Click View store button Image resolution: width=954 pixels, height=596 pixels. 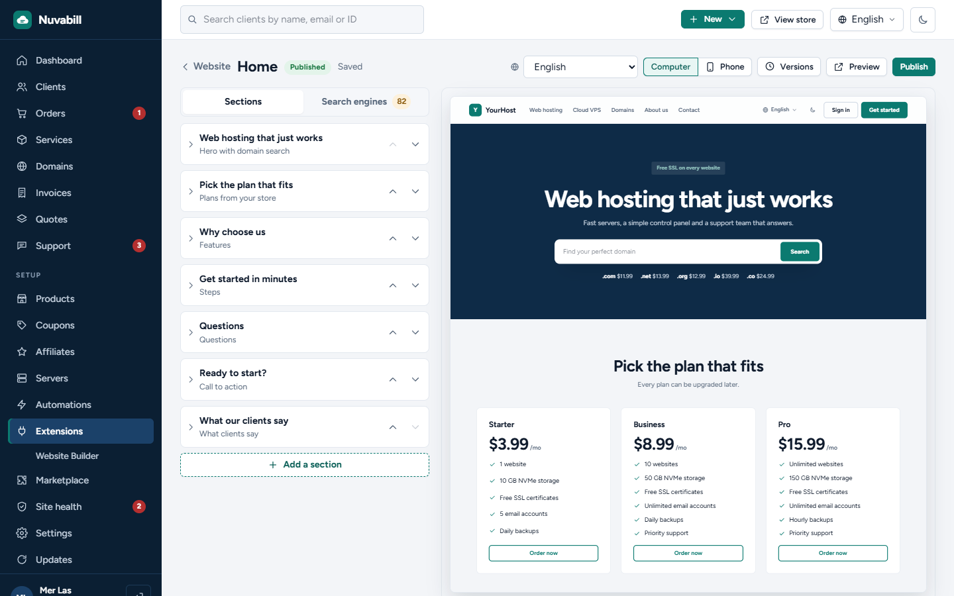tap(788, 20)
